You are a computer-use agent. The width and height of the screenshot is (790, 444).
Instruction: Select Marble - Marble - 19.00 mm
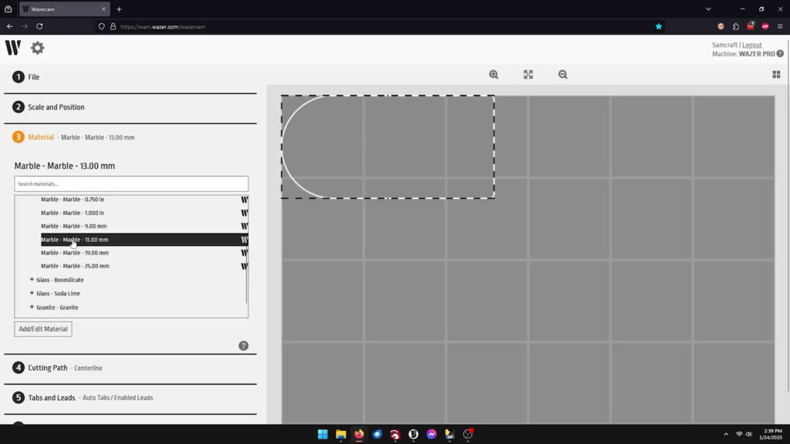(x=144, y=253)
